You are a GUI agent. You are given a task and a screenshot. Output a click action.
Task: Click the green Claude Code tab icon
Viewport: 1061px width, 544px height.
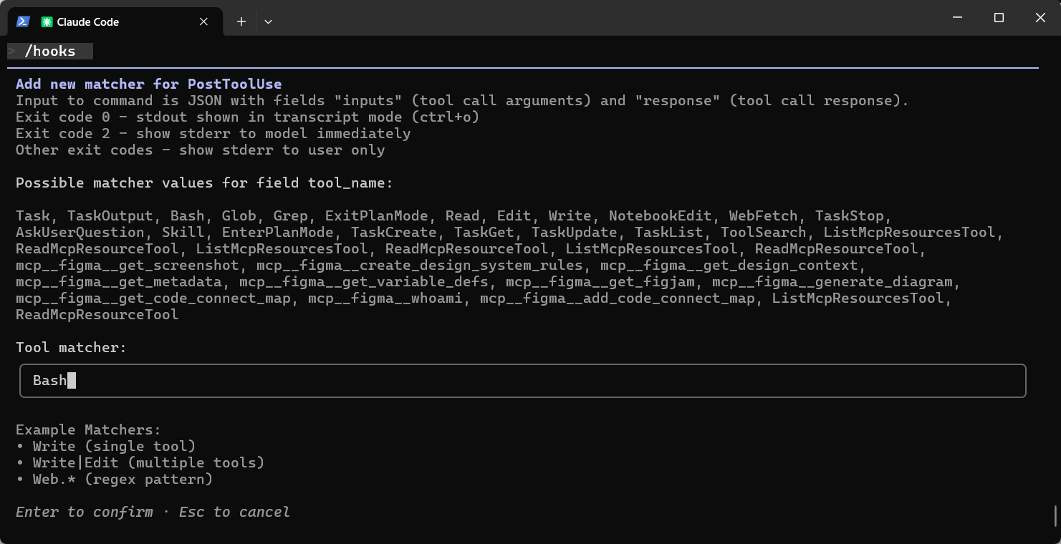tap(47, 22)
